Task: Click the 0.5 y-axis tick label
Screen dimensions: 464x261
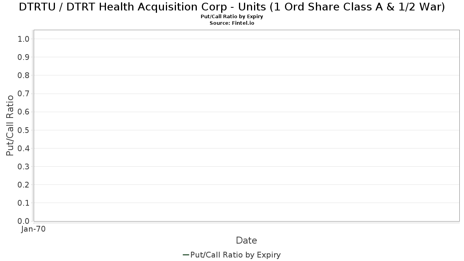Action: [24, 130]
